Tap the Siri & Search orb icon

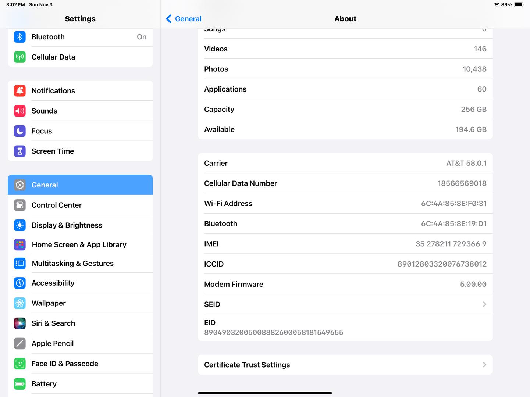click(20, 323)
